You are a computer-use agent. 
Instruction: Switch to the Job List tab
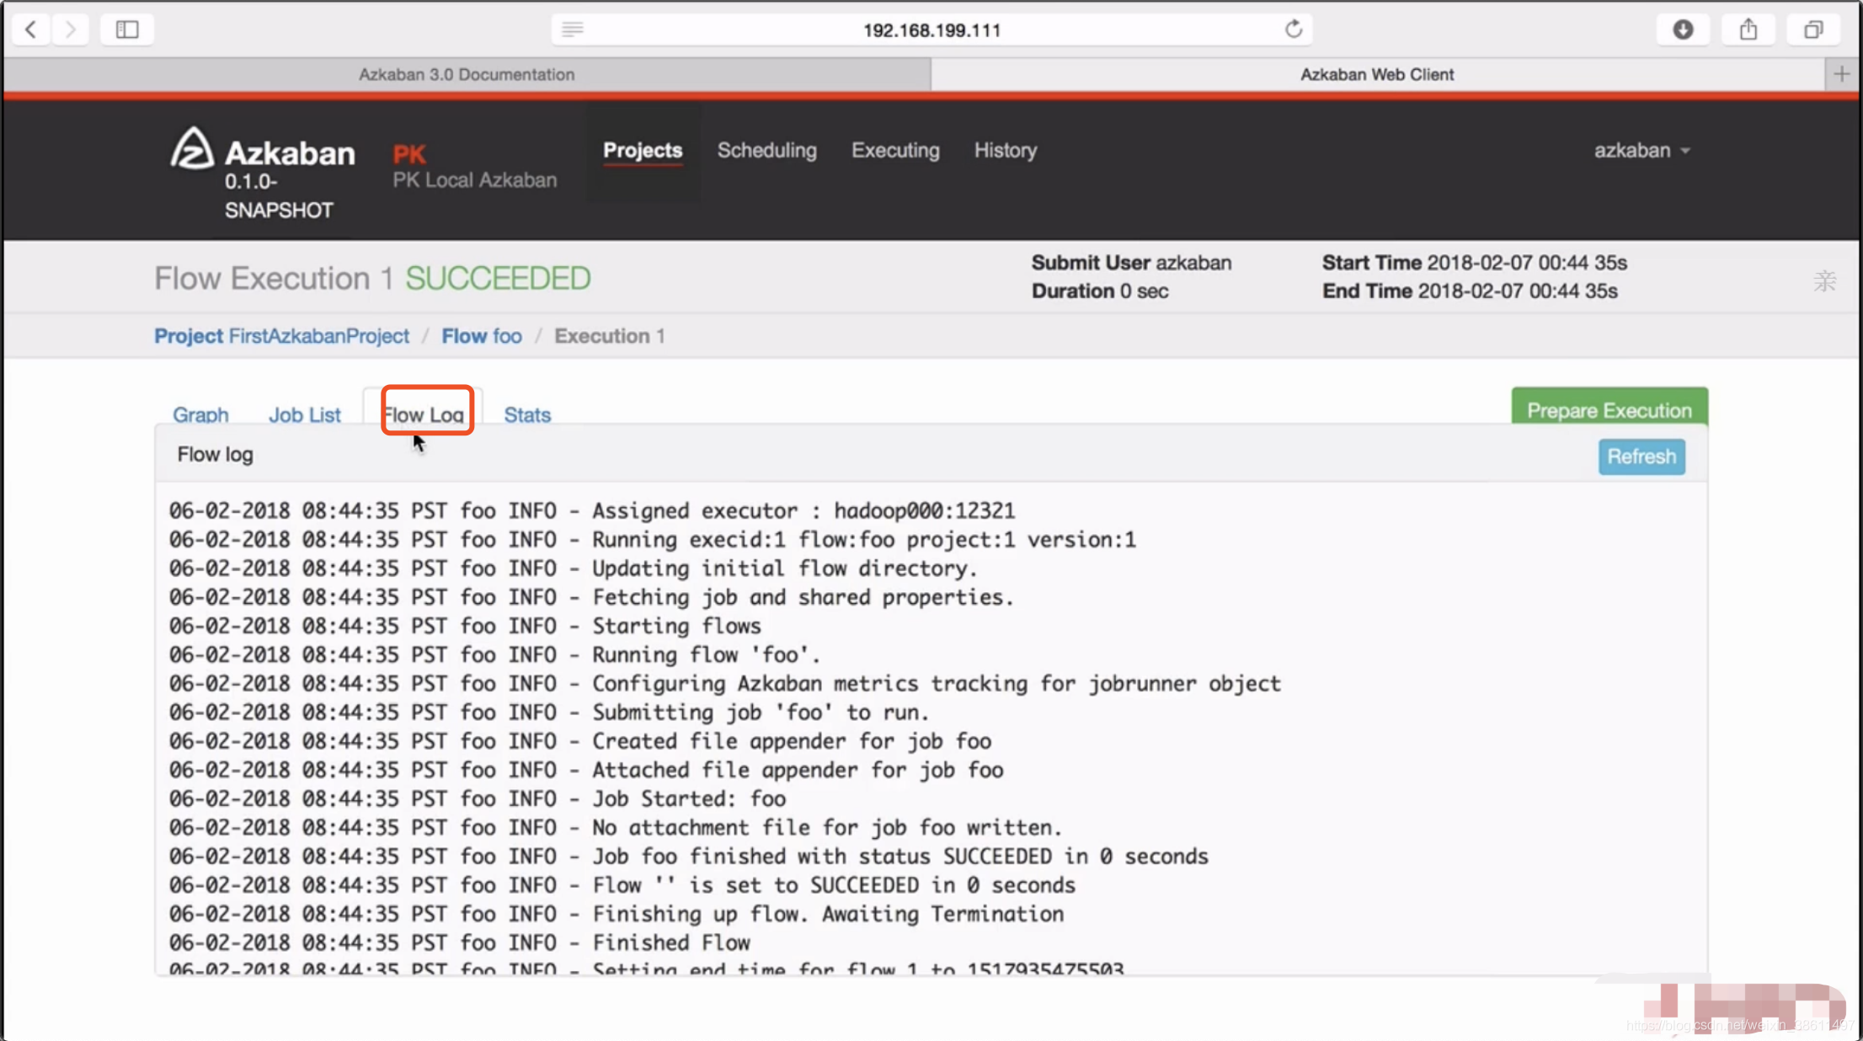[305, 414]
